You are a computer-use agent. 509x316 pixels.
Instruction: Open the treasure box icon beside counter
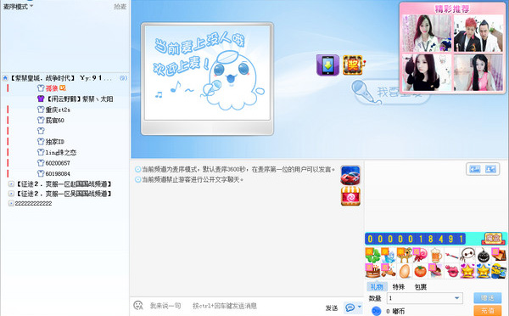(493, 239)
